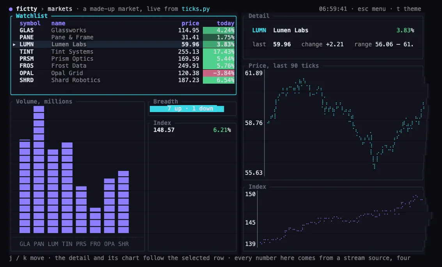Select the OPAL Opal Grid row
The height and width of the screenshot is (267, 442).
point(123,73)
